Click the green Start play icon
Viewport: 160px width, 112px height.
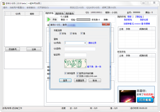tap(49, 19)
